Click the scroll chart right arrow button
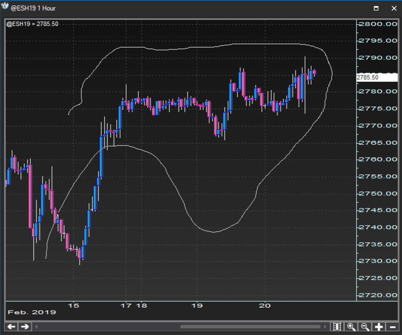Screen dimensions: 402x335 coord(25,327)
